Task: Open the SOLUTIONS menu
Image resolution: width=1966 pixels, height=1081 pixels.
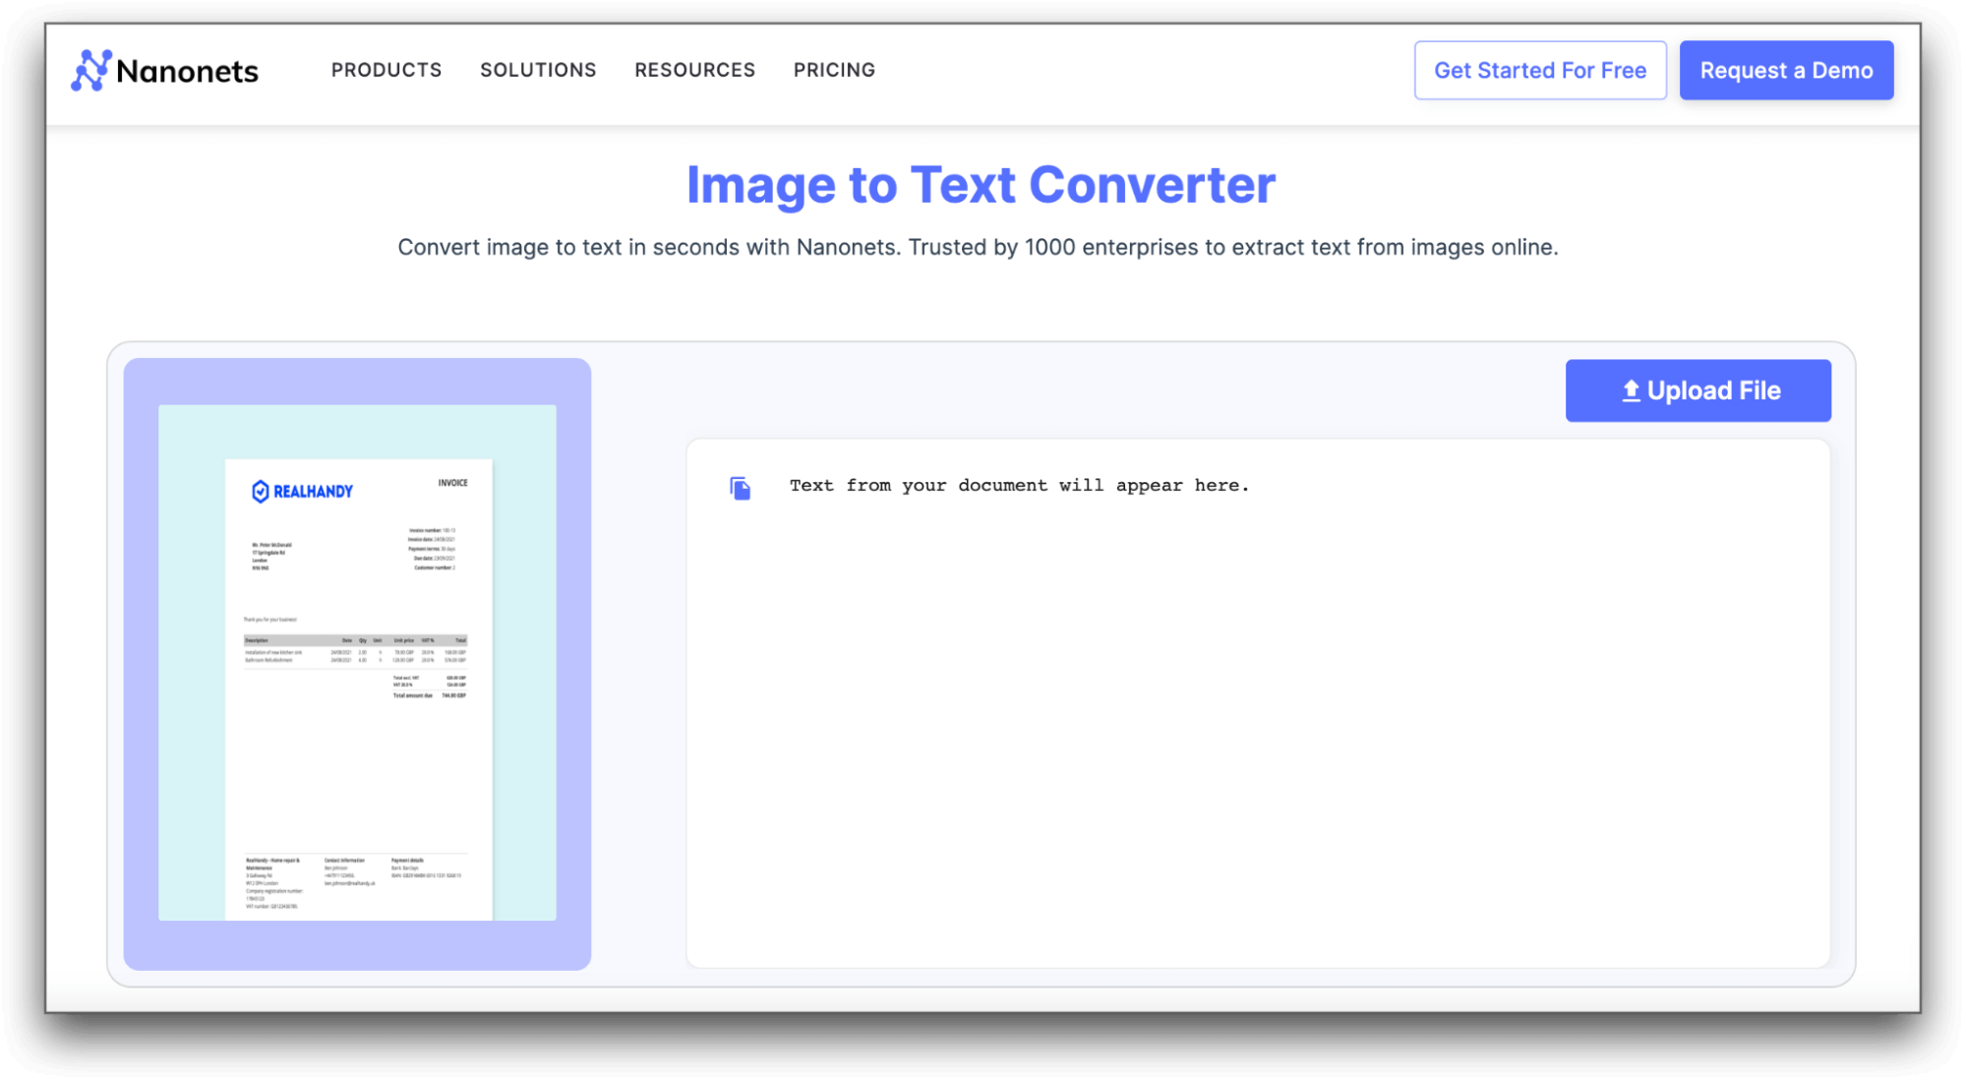Action: (538, 70)
